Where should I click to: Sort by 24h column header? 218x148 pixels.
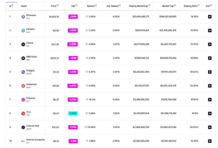click(x=73, y=6)
